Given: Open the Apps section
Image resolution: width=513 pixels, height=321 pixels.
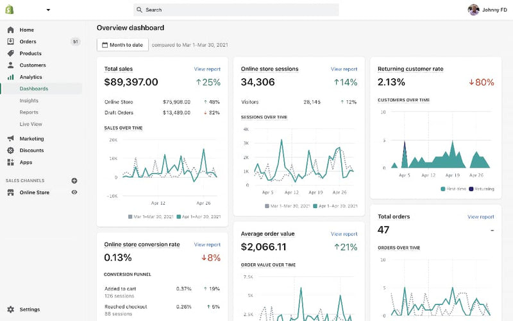Looking at the screenshot, I should point(26,162).
